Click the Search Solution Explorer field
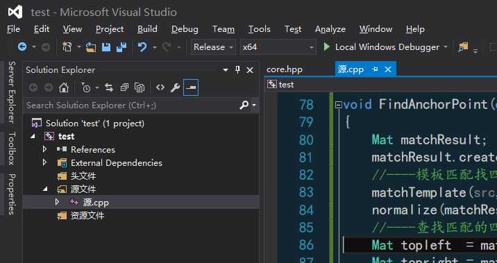 pos(132,105)
